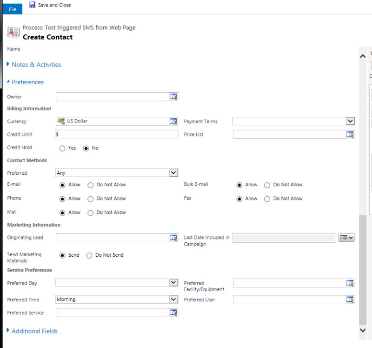Choose Do Not Send marketing materials
The width and height of the screenshot is (372, 348).
pyautogui.click(x=89, y=255)
